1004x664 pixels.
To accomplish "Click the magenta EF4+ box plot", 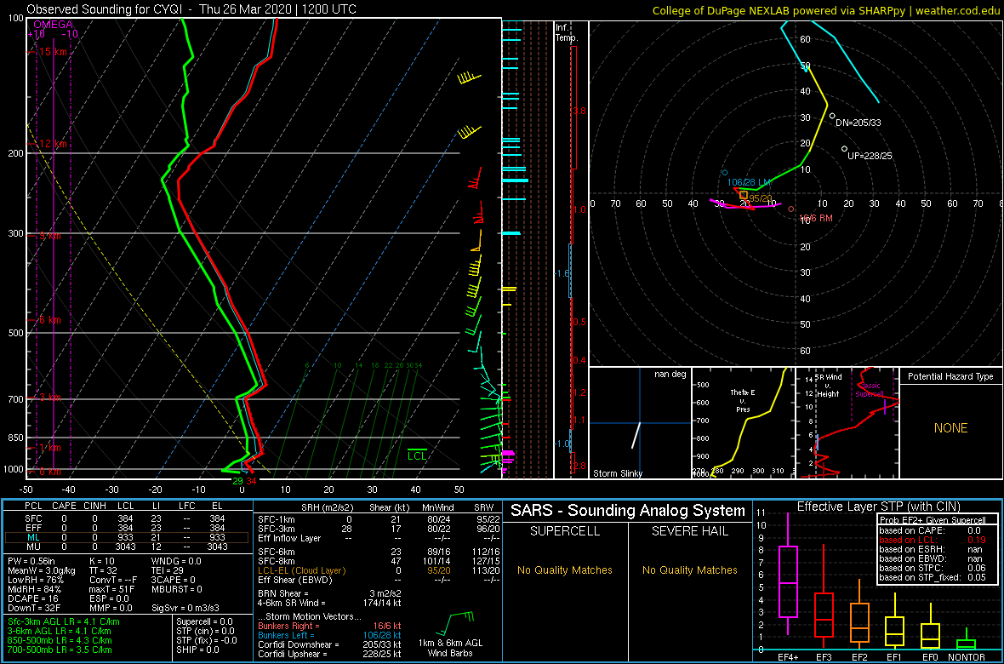I will click(x=787, y=575).
